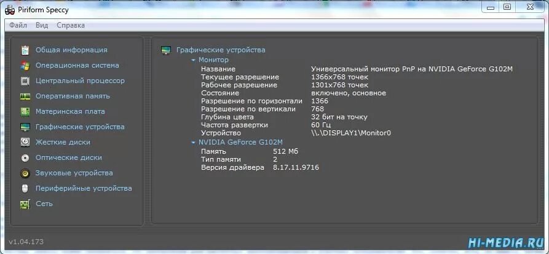Screen dimensions: 549x254
Task: Click the Рабочее разрешение label
Action: [239, 85]
